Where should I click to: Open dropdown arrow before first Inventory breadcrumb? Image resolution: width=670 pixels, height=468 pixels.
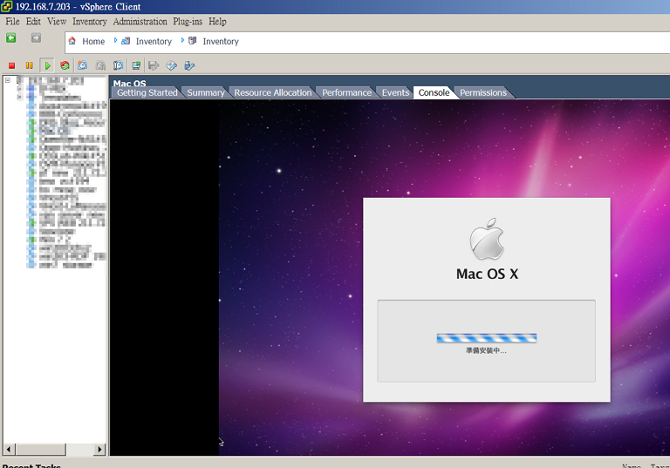(115, 40)
